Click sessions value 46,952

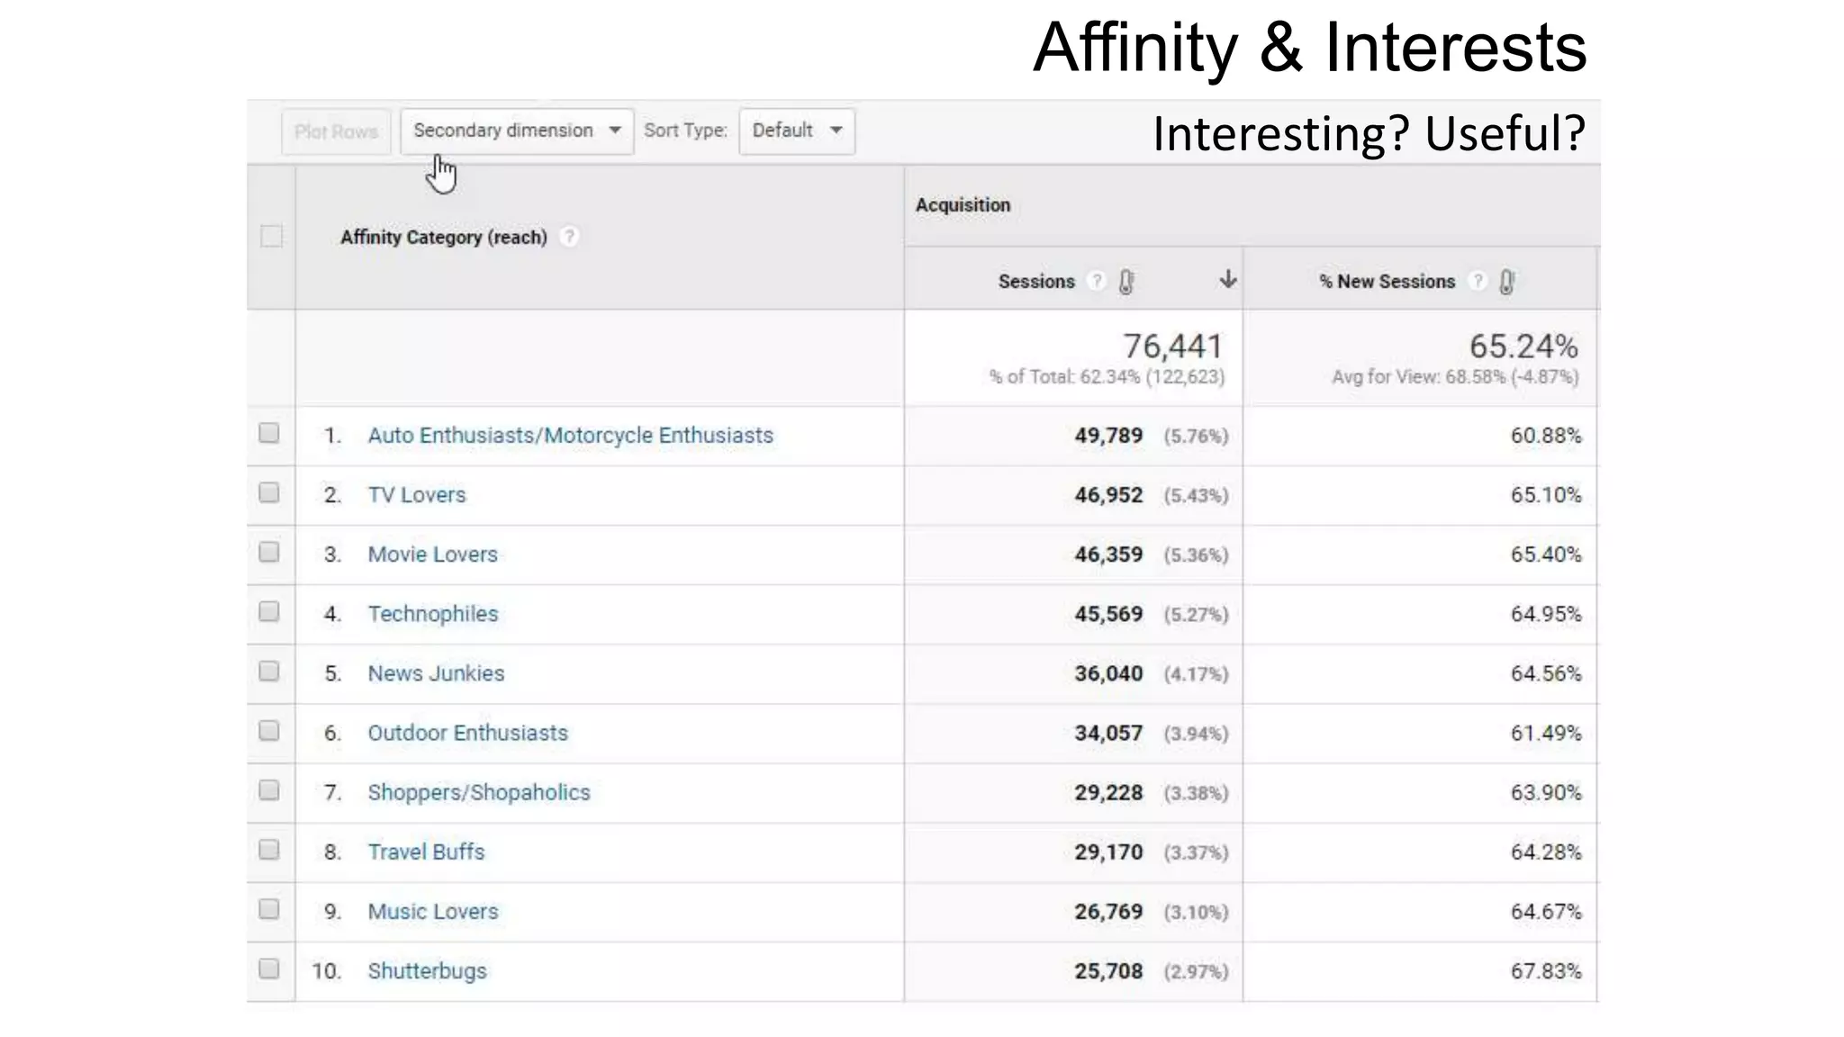pyautogui.click(x=1108, y=495)
